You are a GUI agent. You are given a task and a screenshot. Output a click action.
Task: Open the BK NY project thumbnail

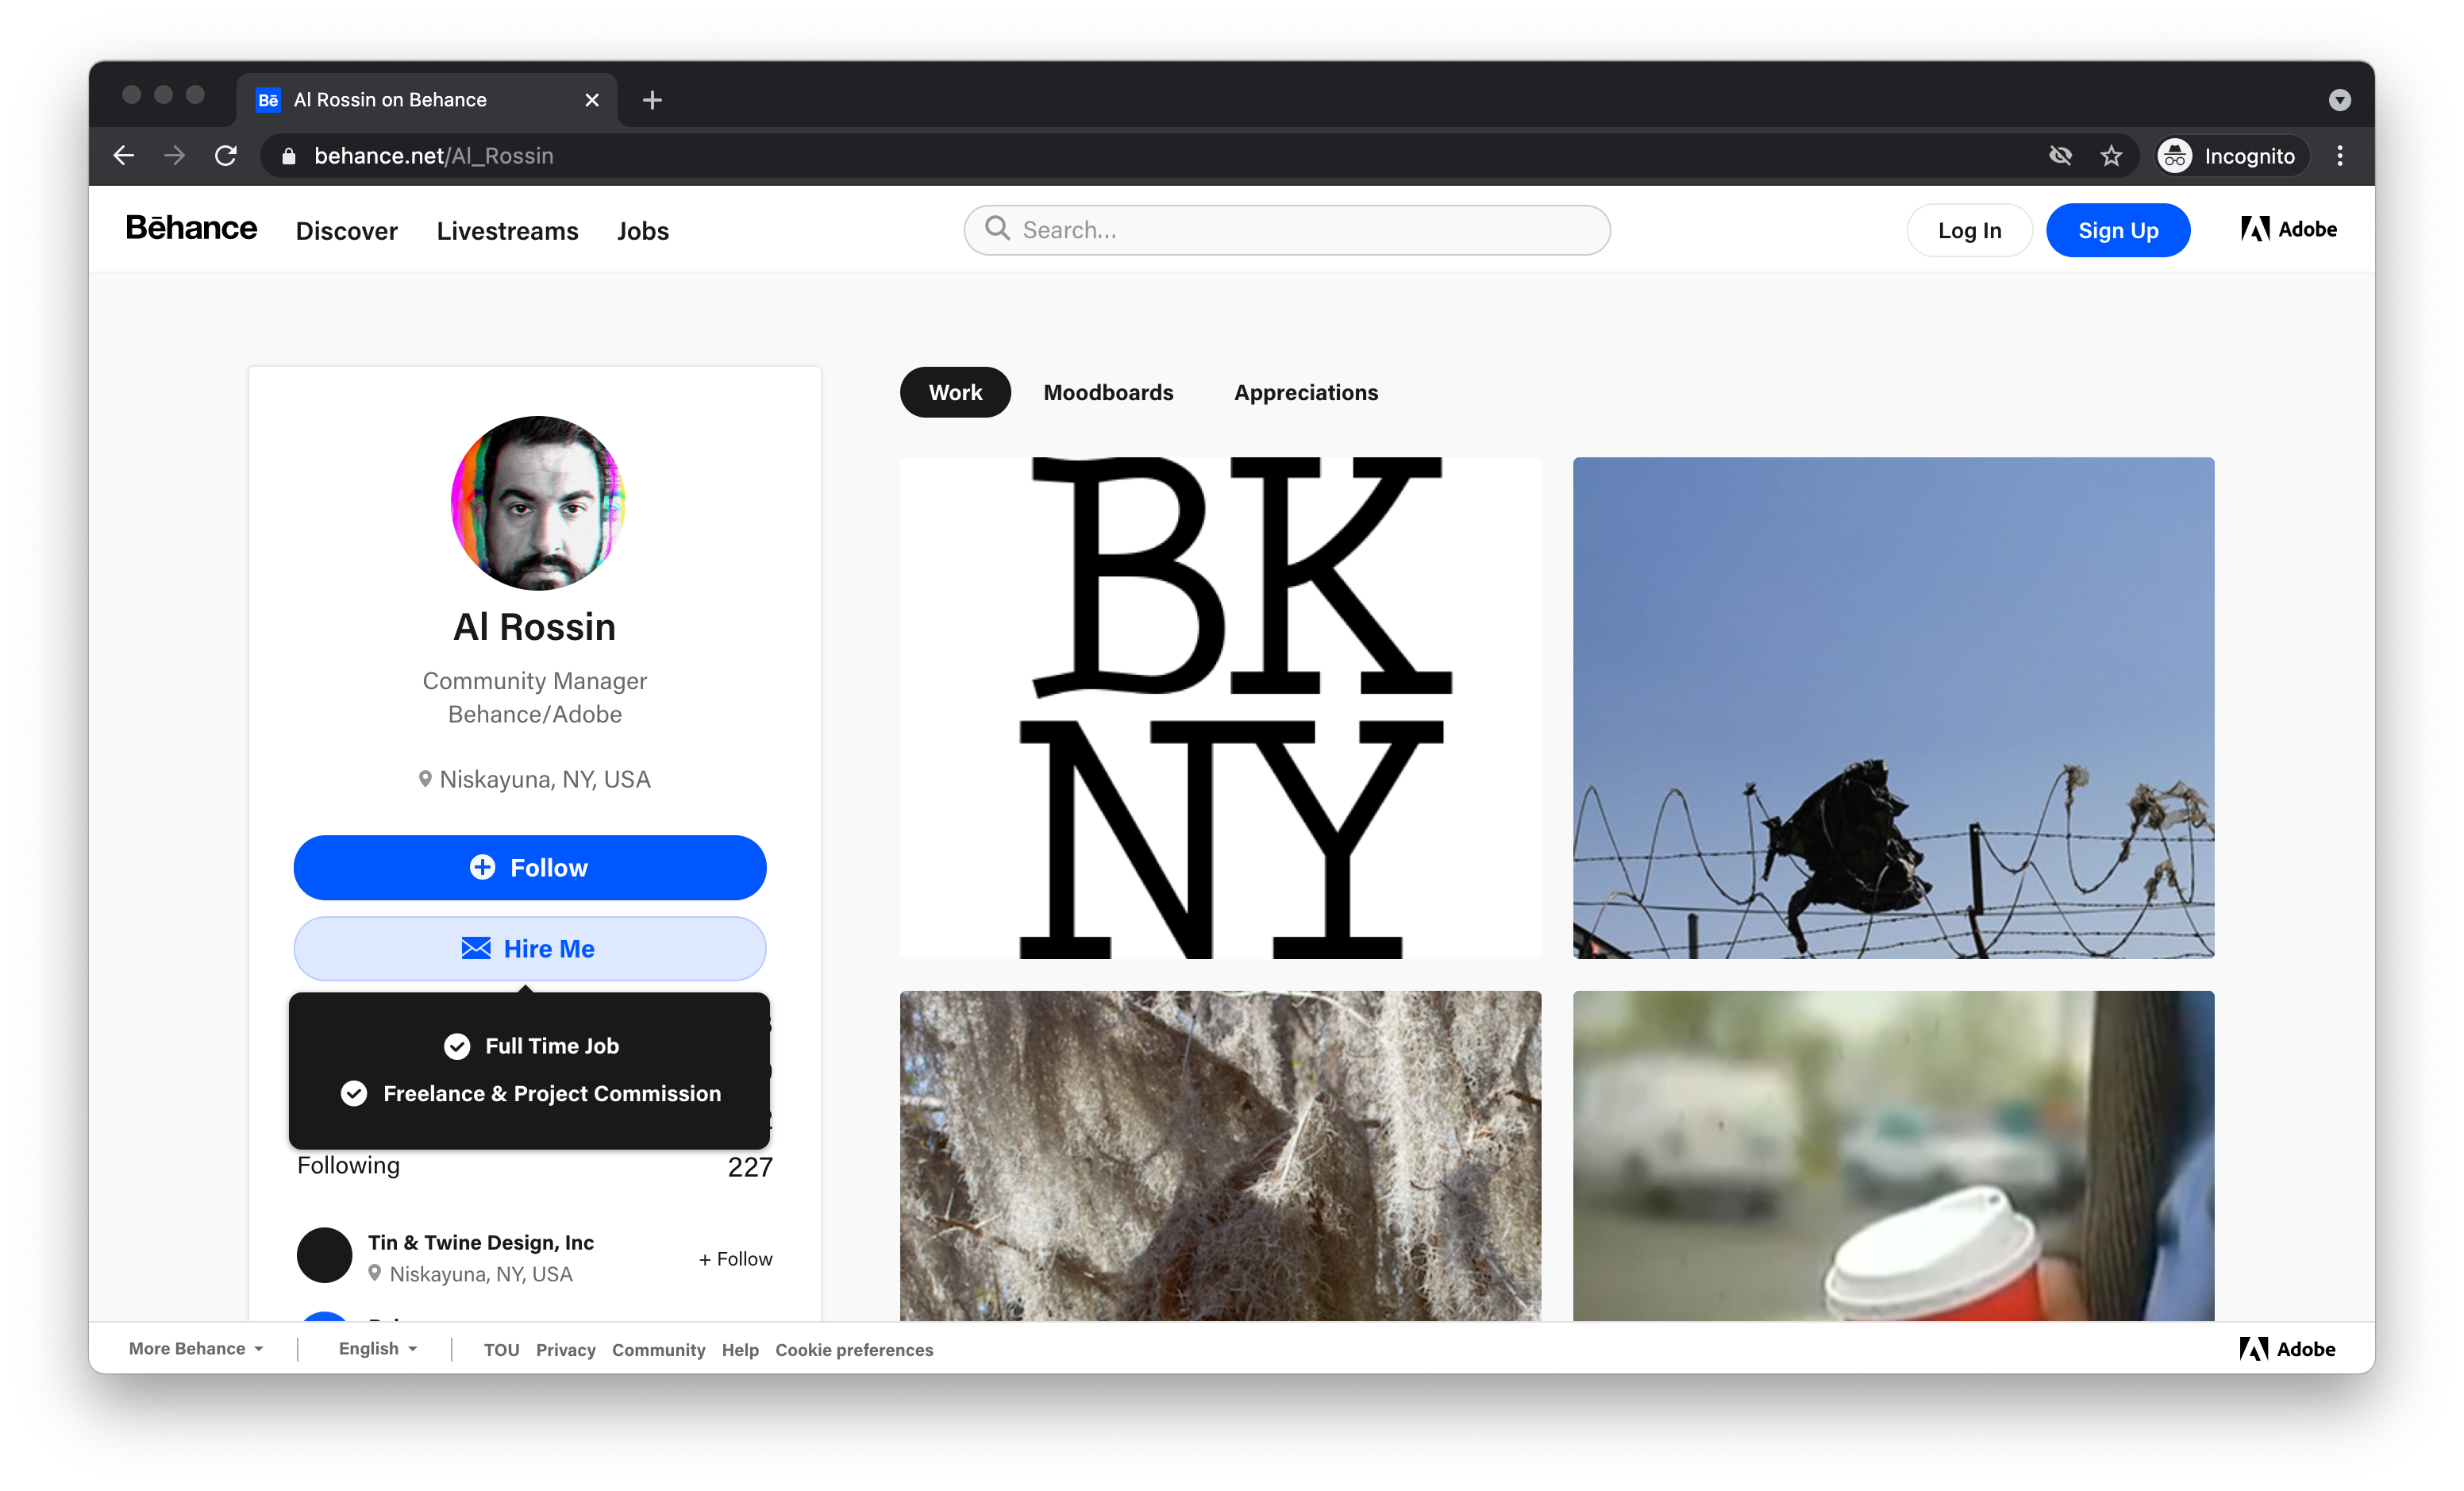point(1220,707)
